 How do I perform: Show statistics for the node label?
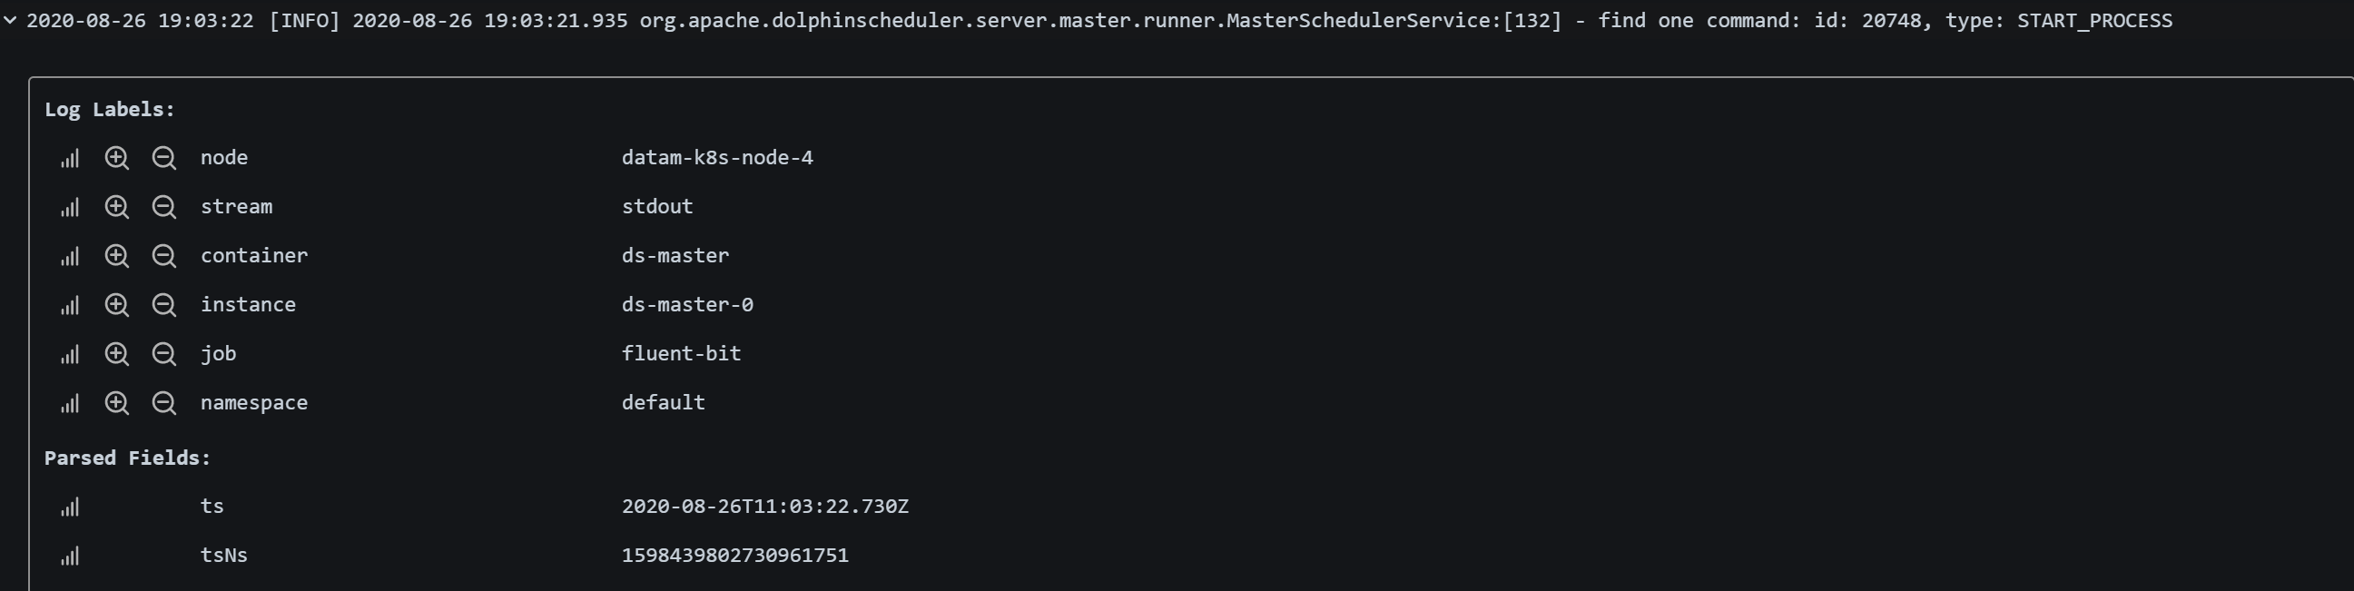click(70, 158)
